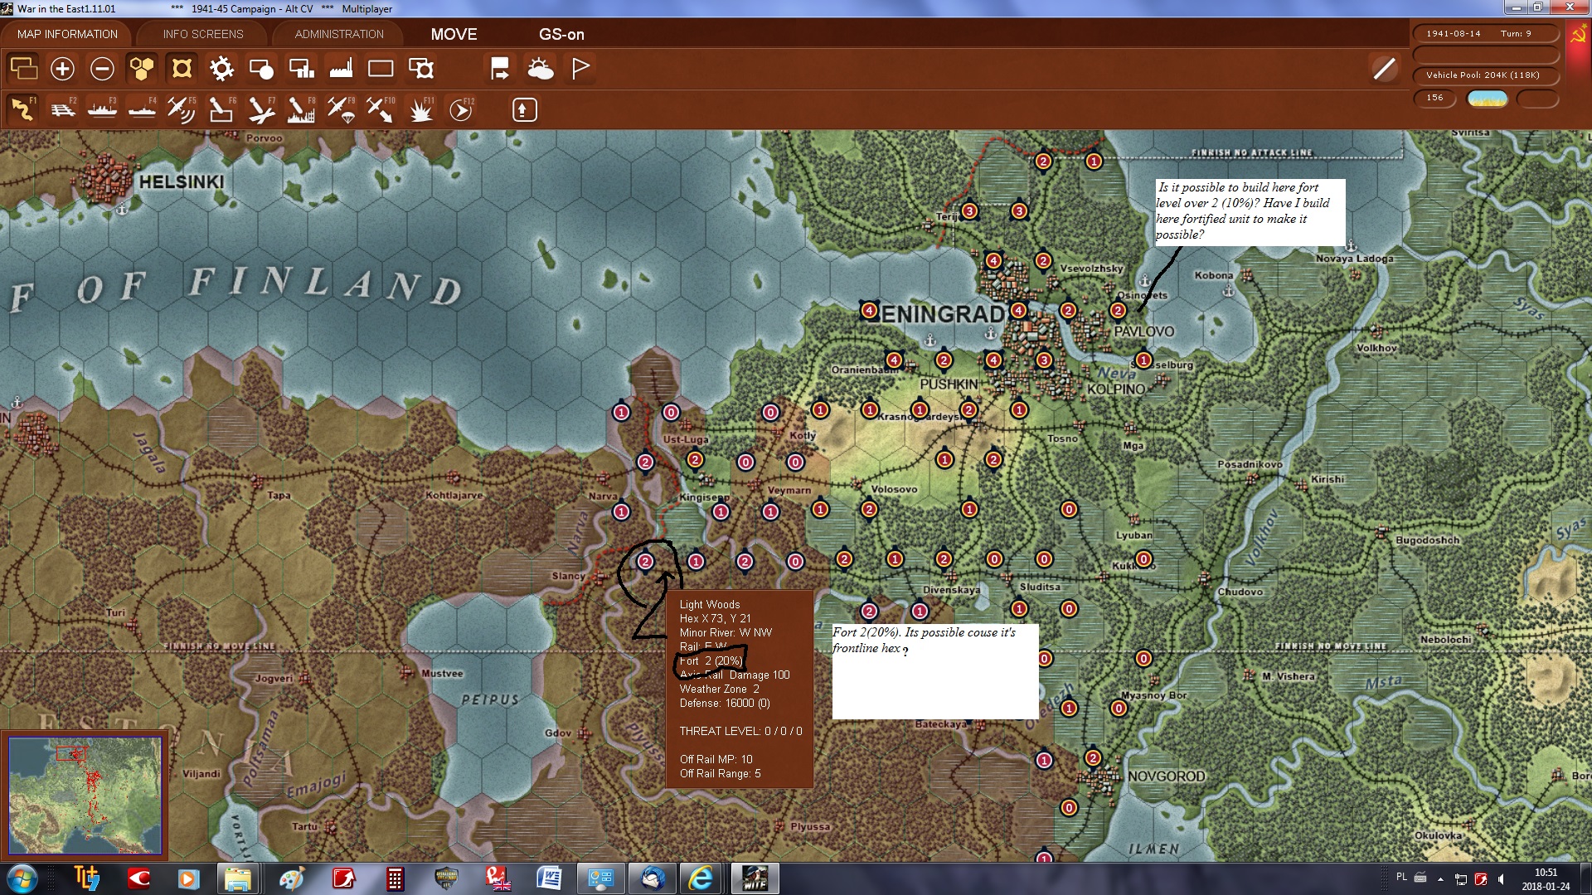The image size is (1592, 895).
Task: Toggle the unit counters display icon
Action: tap(182, 69)
